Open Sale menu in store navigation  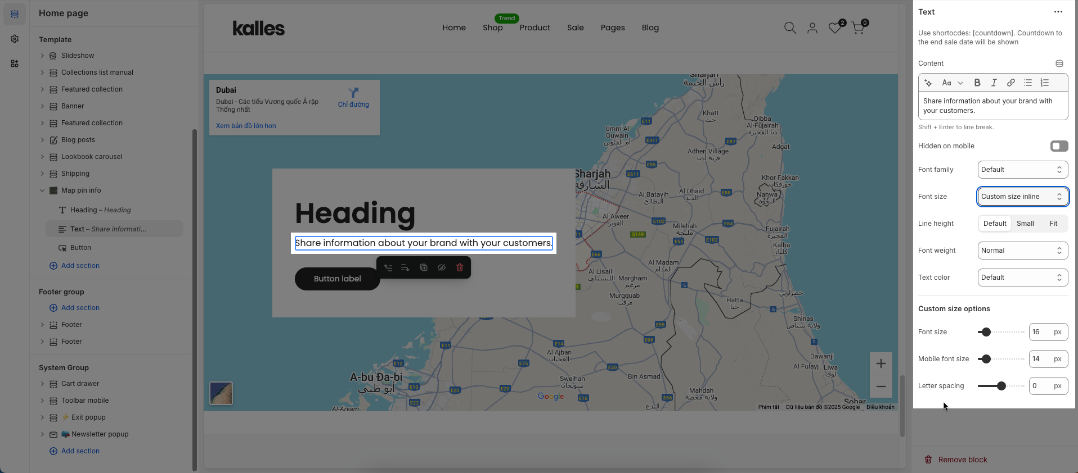tap(575, 28)
